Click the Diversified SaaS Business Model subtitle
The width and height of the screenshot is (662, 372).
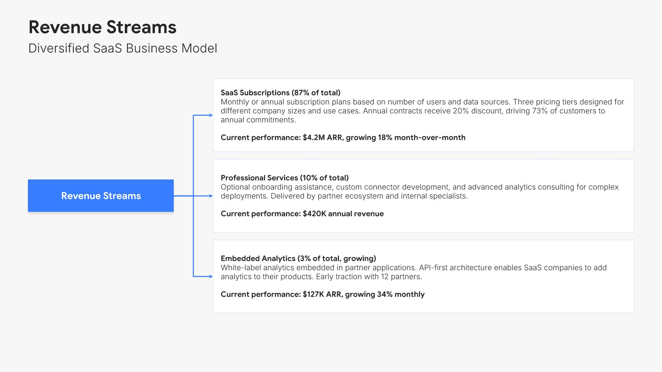[x=123, y=49]
